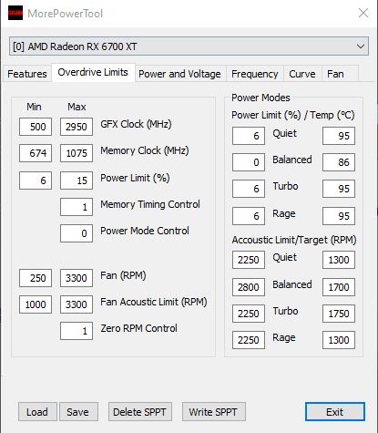Click Delete SPPT button
This screenshot has height=433, width=378.
click(x=140, y=412)
